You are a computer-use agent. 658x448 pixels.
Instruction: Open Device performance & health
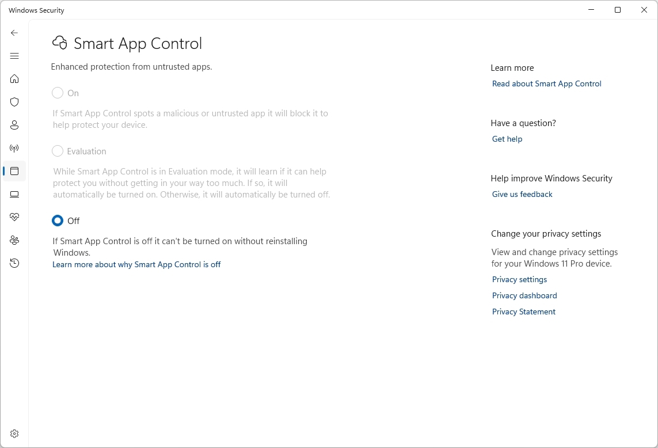(14, 217)
